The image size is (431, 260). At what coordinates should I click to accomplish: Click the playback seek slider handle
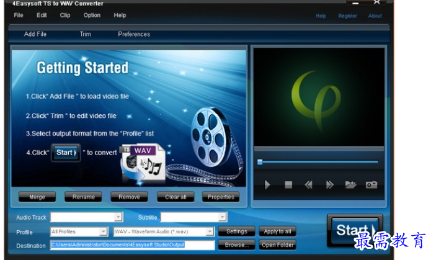[x=260, y=162]
